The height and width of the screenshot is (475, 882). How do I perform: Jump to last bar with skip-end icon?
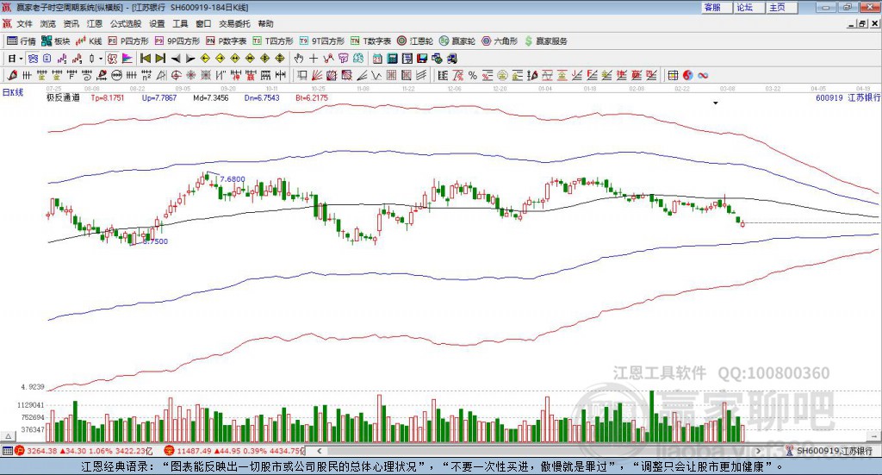coord(160,59)
